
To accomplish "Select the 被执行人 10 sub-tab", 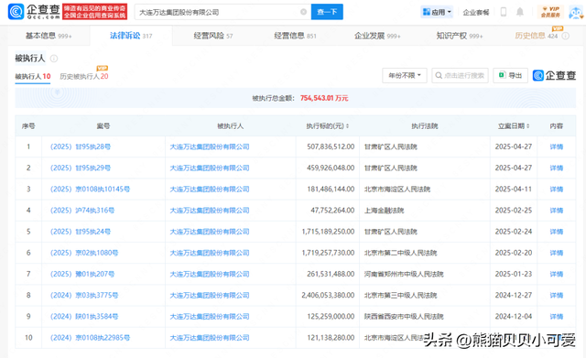I will 33,76.
